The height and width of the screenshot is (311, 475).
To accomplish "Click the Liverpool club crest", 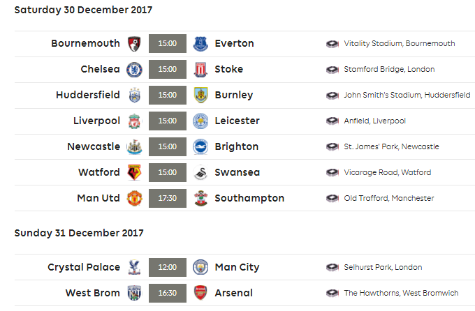I will coord(134,121).
